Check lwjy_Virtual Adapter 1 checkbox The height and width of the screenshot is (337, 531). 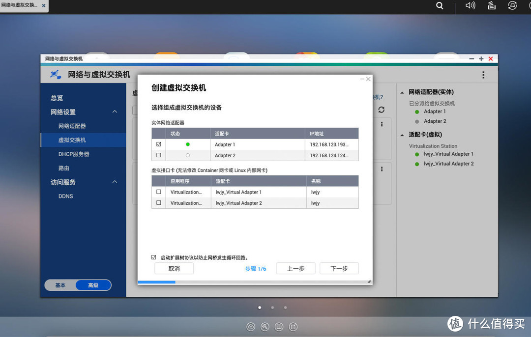(158, 192)
